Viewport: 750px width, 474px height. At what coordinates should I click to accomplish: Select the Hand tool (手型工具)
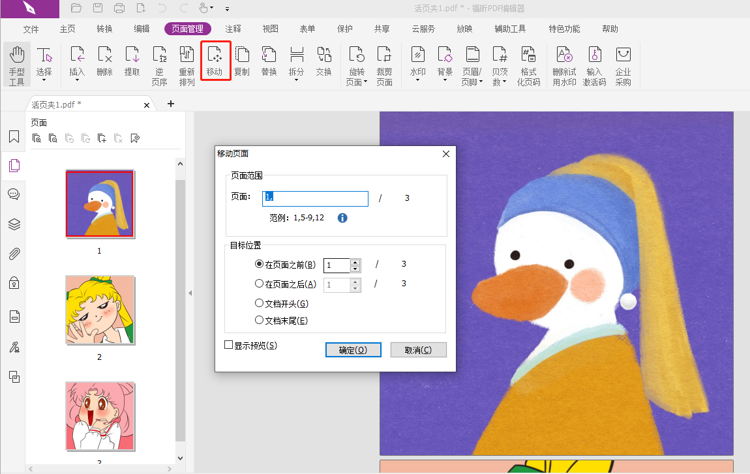[17, 65]
